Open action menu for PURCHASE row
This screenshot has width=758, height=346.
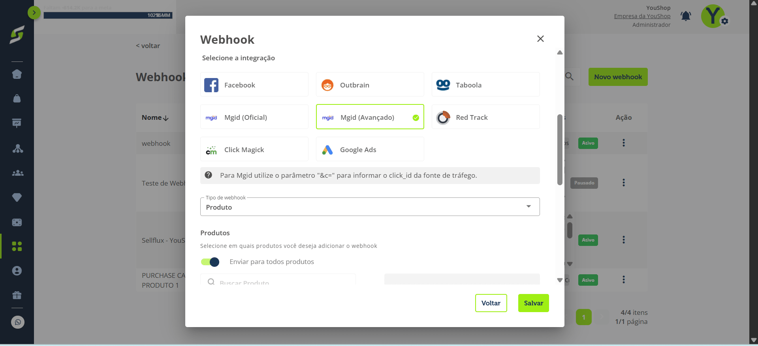624,279
